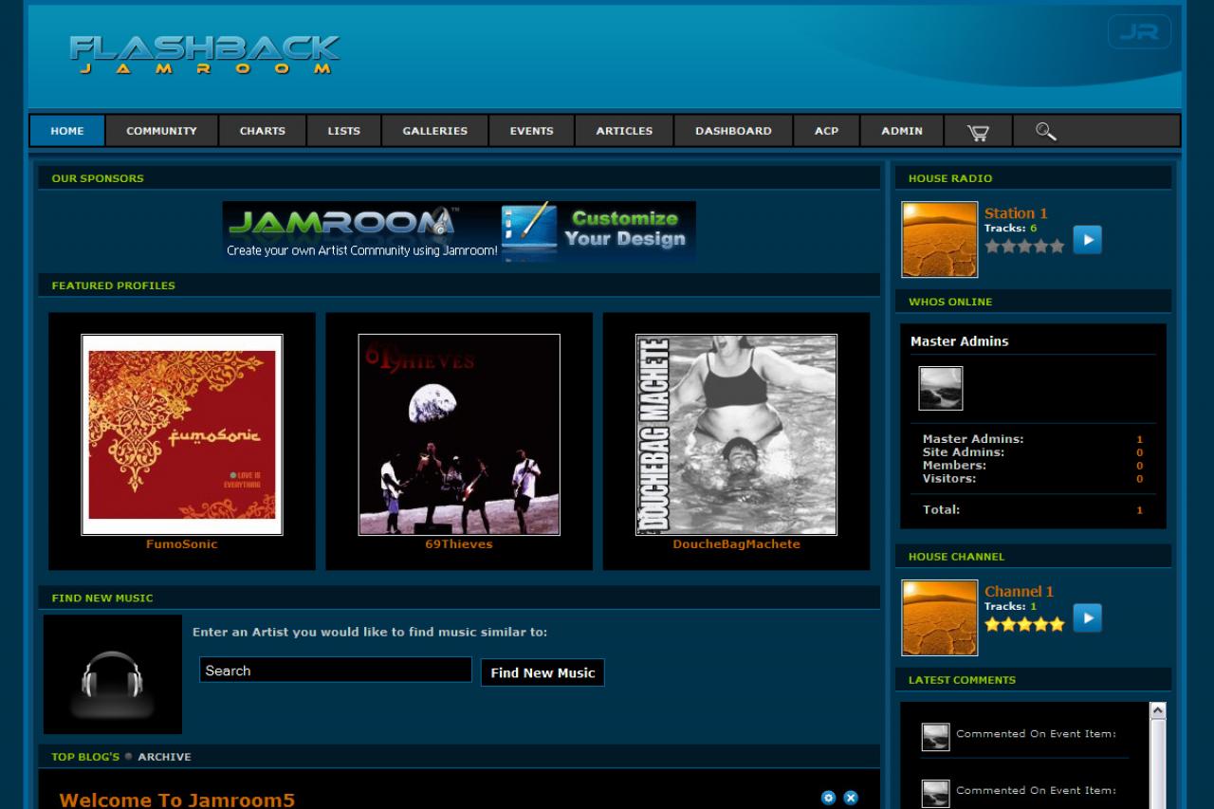Click the Channel 1 cover image
This screenshot has height=809, width=1214.
click(x=940, y=618)
